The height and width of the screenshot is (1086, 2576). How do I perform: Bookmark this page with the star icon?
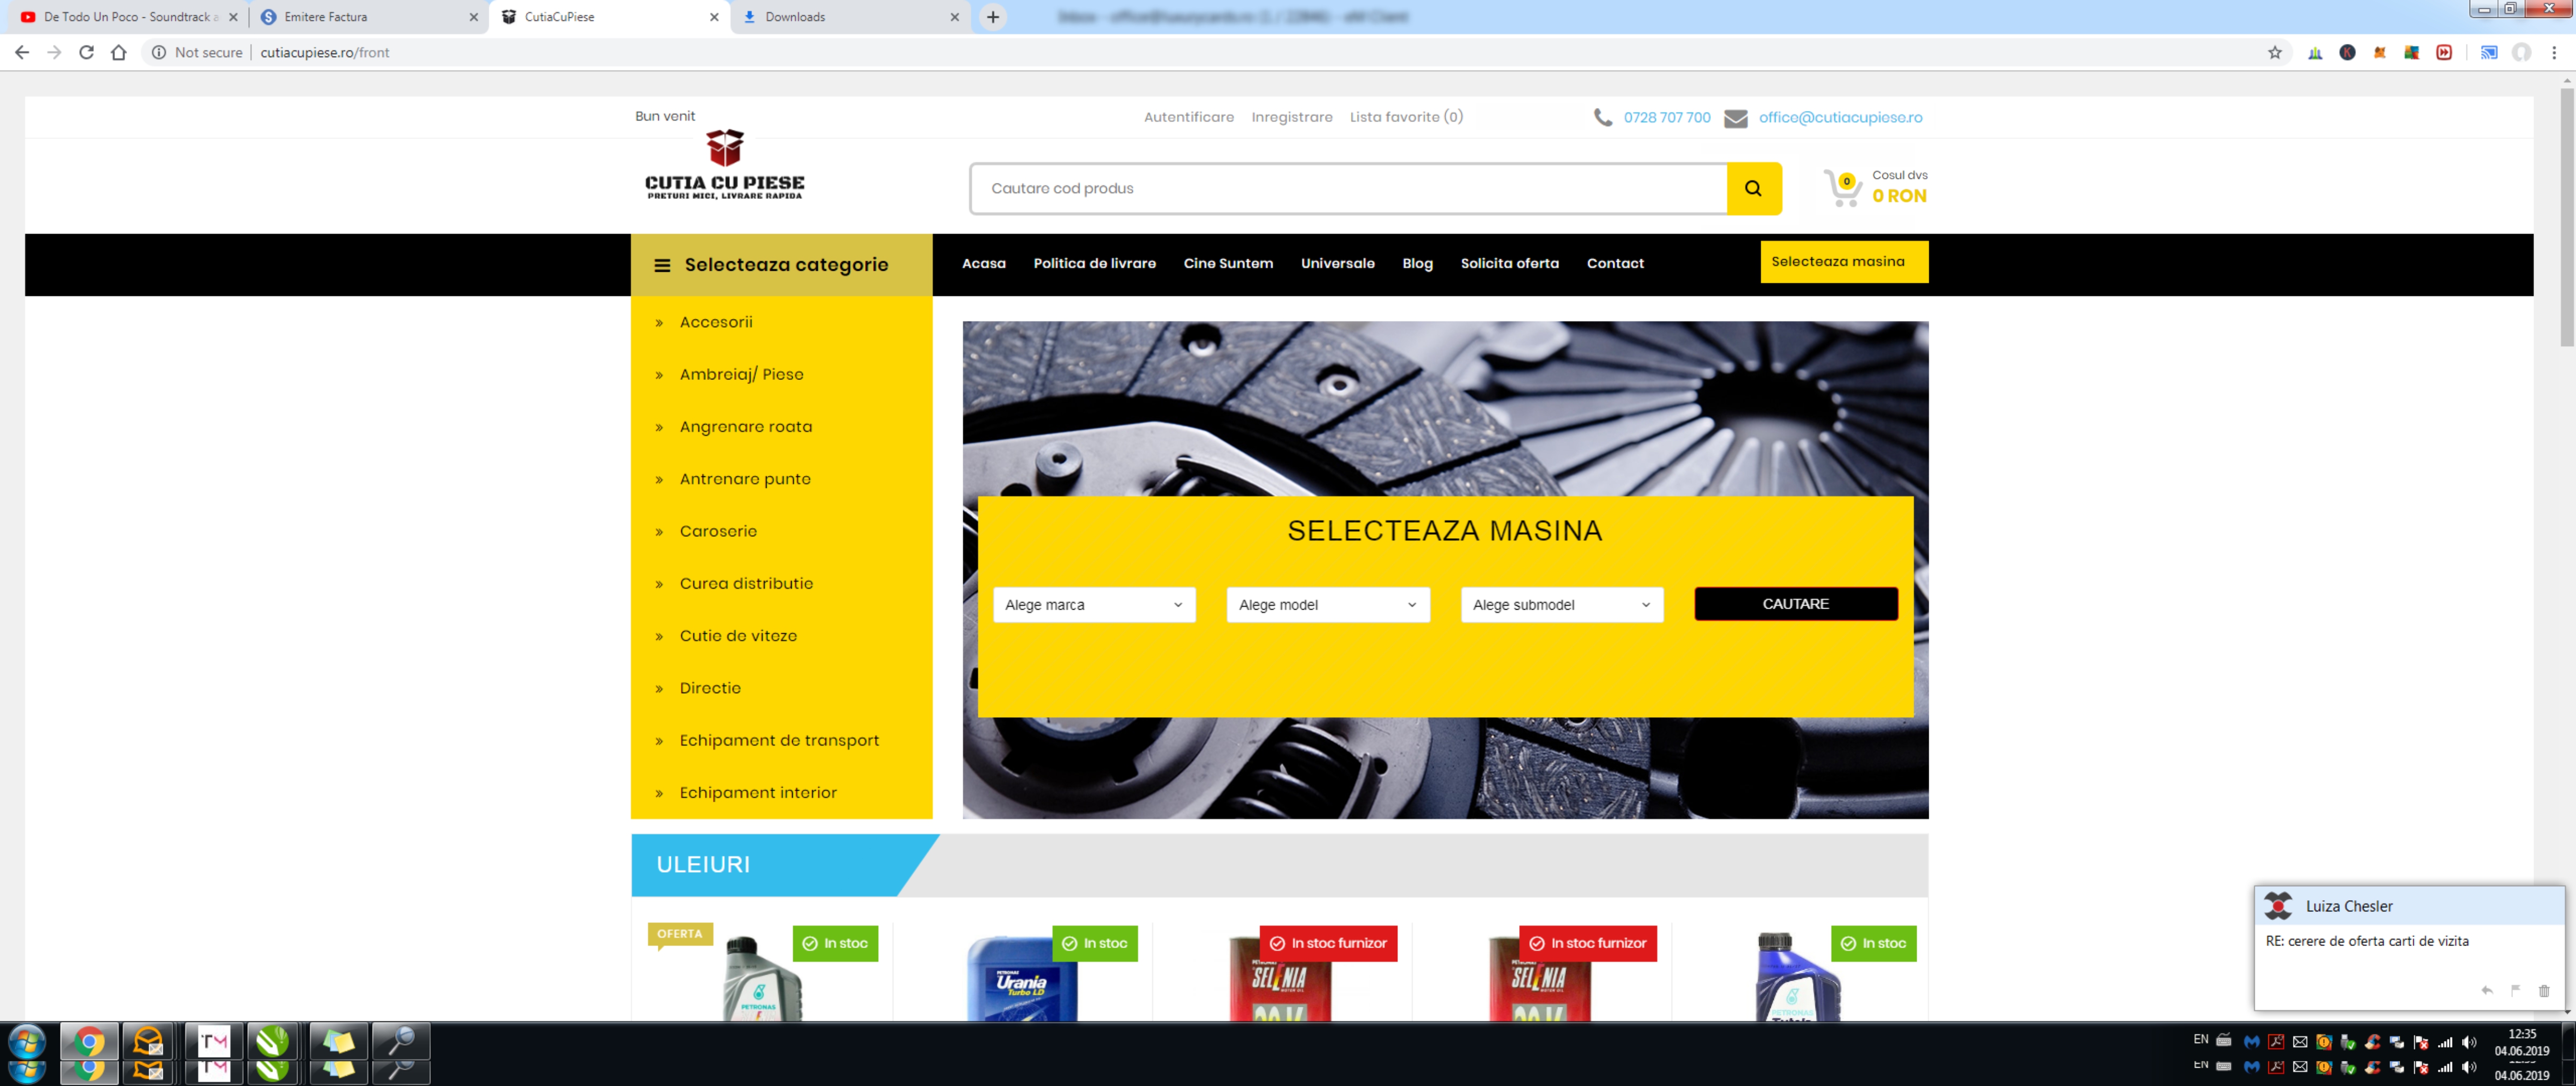pyautogui.click(x=2275, y=53)
